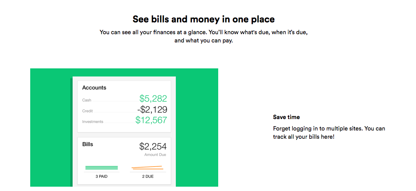Click the Credit row label
This screenshot has width=416, height=191.
88,111
